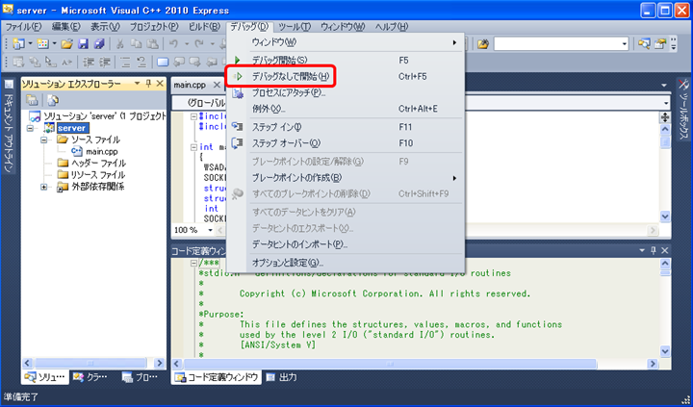This screenshot has width=693, height=407.
Task: Click Properties icon in Solution Explorer toolbar
Action: [x=32, y=100]
